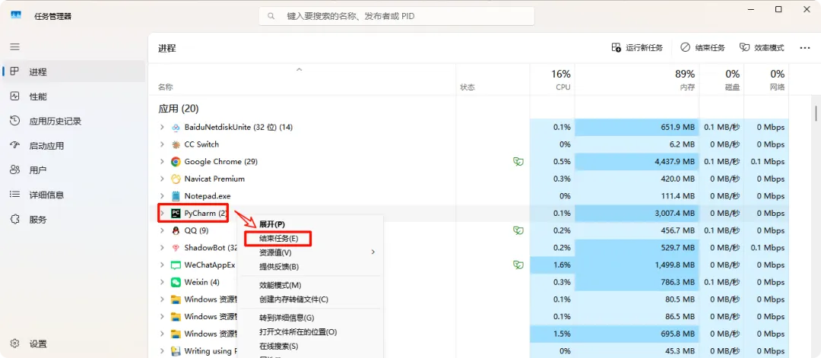Click the Notepad.exe app icon
821x358 pixels.
[176, 196]
